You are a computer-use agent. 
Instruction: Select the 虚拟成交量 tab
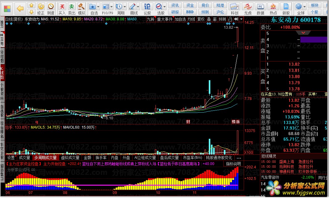tap(70, 158)
